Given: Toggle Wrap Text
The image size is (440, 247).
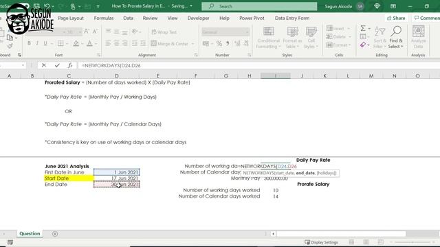Looking at the screenshot, I should click(164, 32).
